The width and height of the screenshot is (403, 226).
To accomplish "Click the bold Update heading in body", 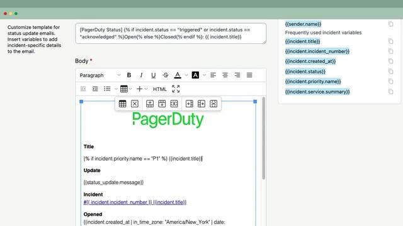I will click(x=92, y=170).
